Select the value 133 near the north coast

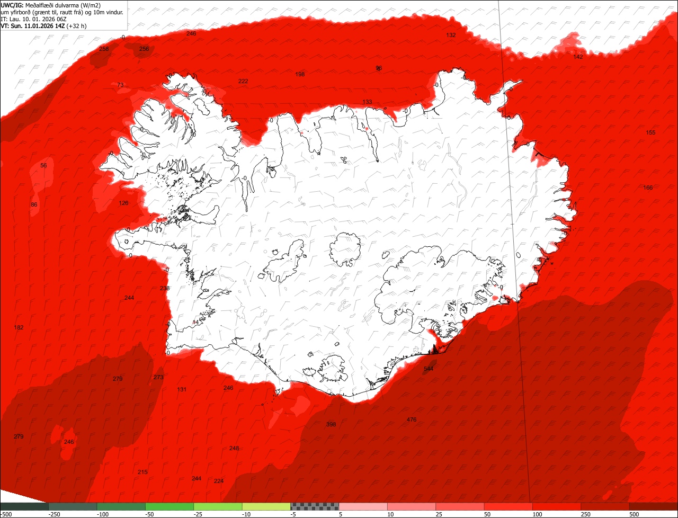[367, 102]
